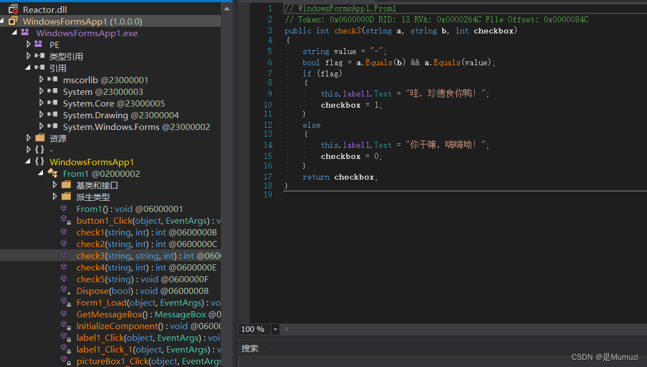Click the 基类和接口 folder icon
Screen dimensions: 647x367
coord(66,185)
